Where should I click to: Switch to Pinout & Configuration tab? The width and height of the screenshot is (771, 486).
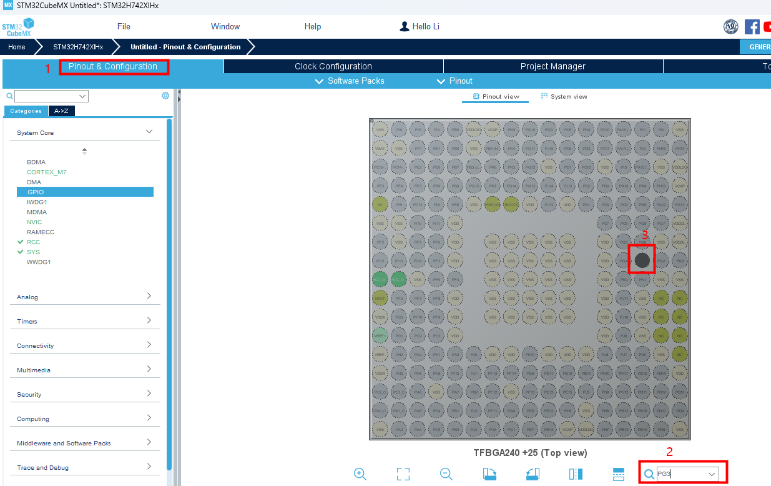click(x=113, y=66)
